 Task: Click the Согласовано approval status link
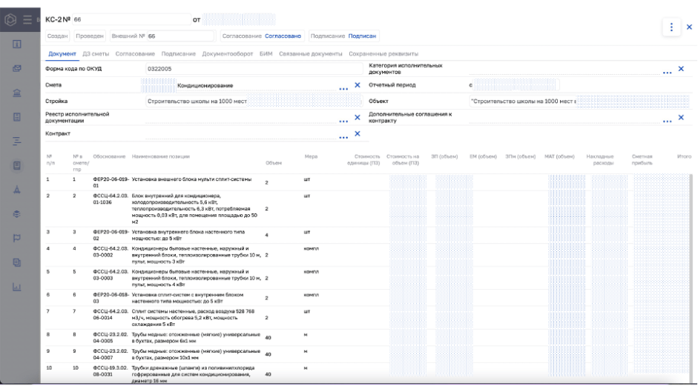[283, 36]
